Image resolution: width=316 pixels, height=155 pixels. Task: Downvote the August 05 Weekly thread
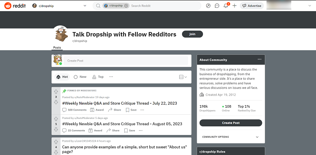(x=56, y=129)
